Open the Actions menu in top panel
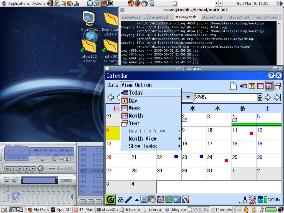 click(x=39, y=3)
